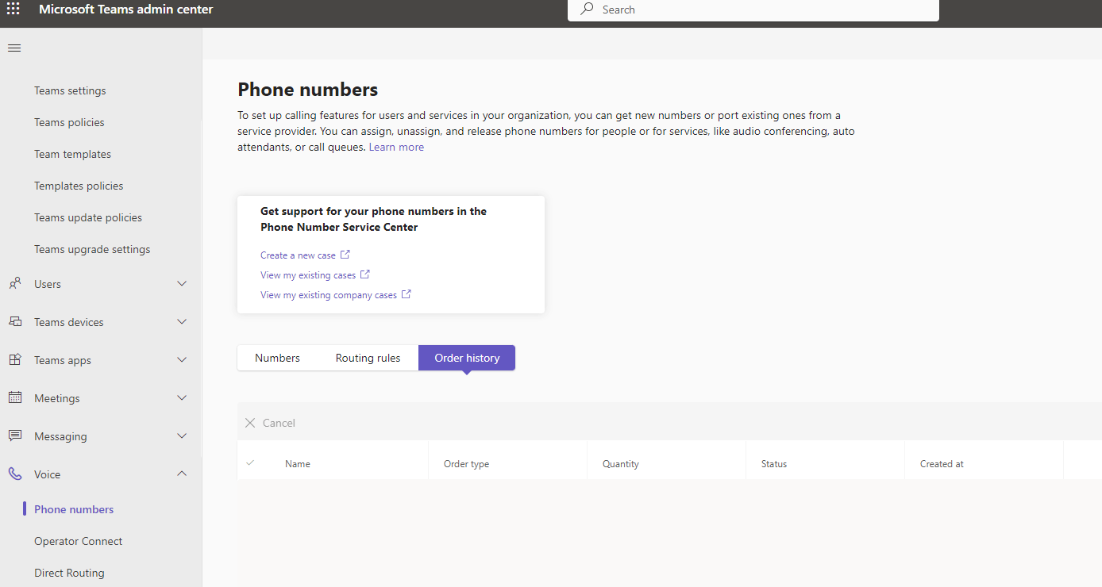Image resolution: width=1102 pixels, height=587 pixels.
Task: Collapse the Voice section
Action: point(182,474)
